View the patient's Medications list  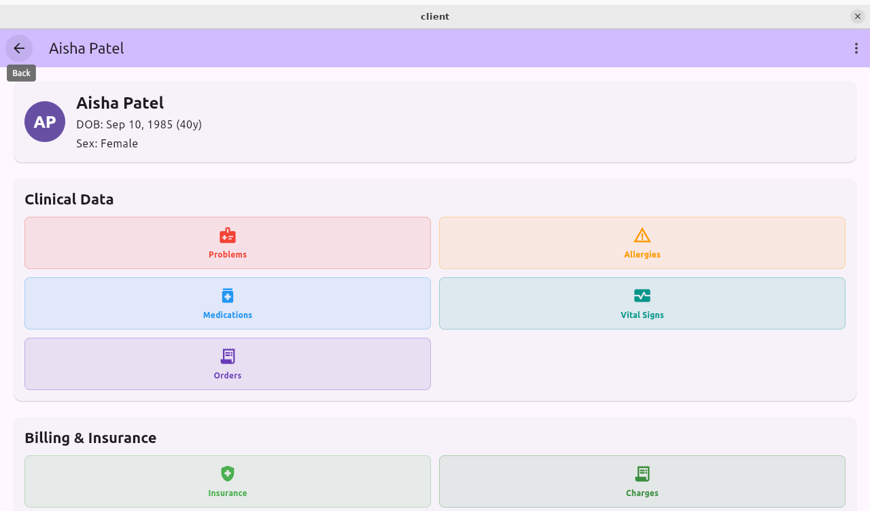tap(228, 303)
